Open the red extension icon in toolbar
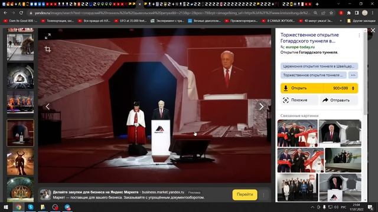 [341, 13]
